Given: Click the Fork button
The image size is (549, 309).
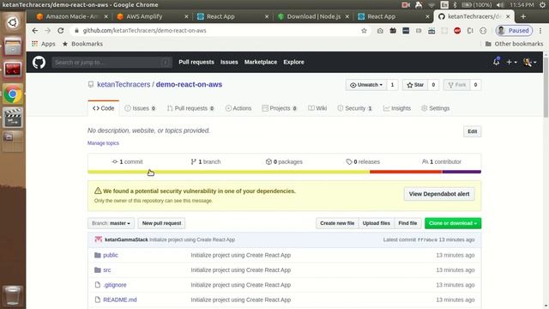Looking at the screenshot, I should click(x=456, y=85).
